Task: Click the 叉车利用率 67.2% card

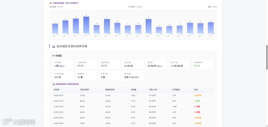Action: pyautogui.click(x=86, y=64)
